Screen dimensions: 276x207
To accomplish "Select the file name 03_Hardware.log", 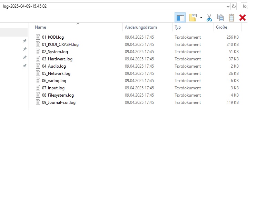I will (x=57, y=59).
